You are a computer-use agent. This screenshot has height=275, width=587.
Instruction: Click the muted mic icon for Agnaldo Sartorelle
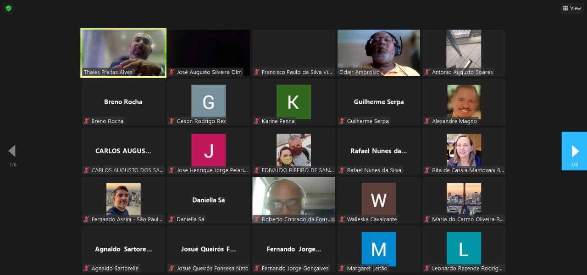[x=86, y=269]
